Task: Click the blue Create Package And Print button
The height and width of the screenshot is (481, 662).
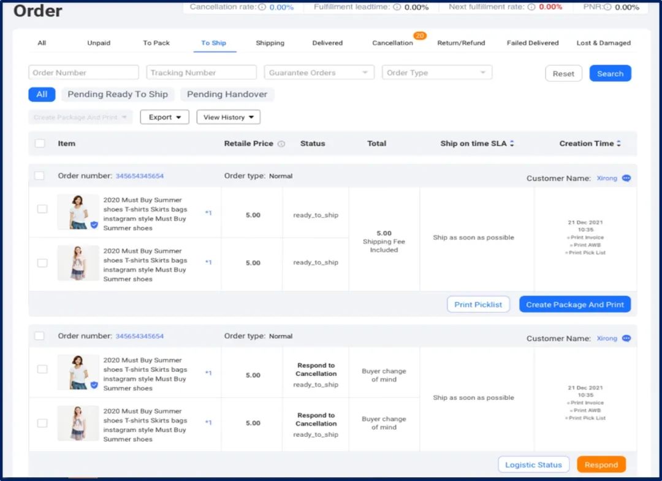Action: click(574, 305)
